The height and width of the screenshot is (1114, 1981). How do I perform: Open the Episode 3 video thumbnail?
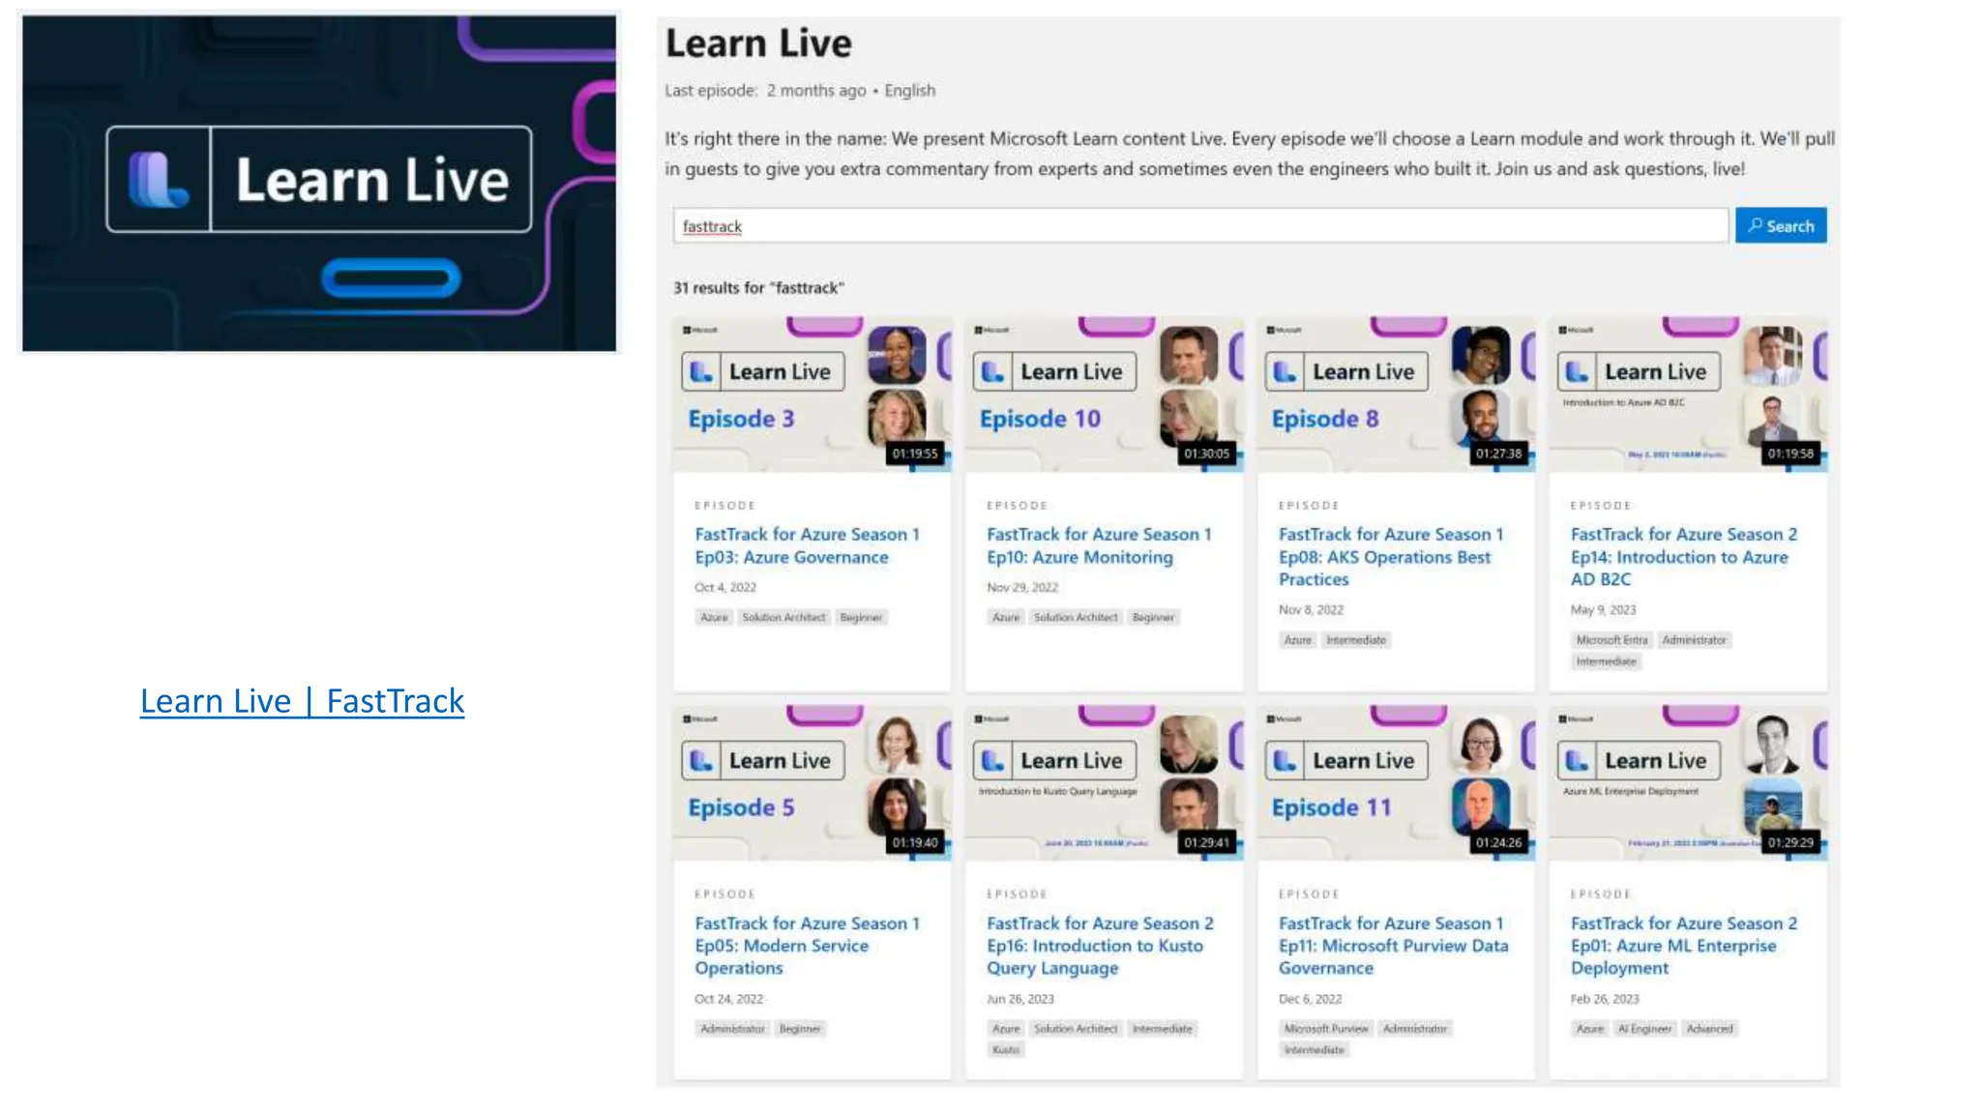click(x=813, y=395)
